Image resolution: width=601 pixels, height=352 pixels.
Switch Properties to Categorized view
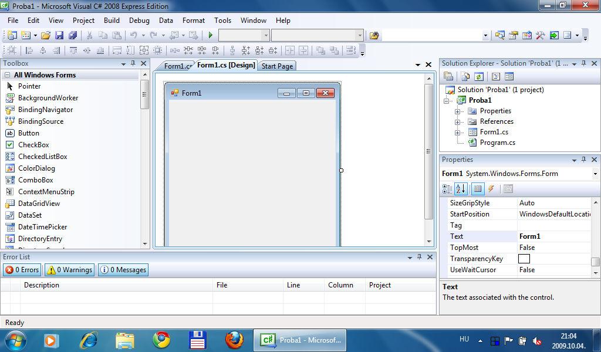coord(447,188)
